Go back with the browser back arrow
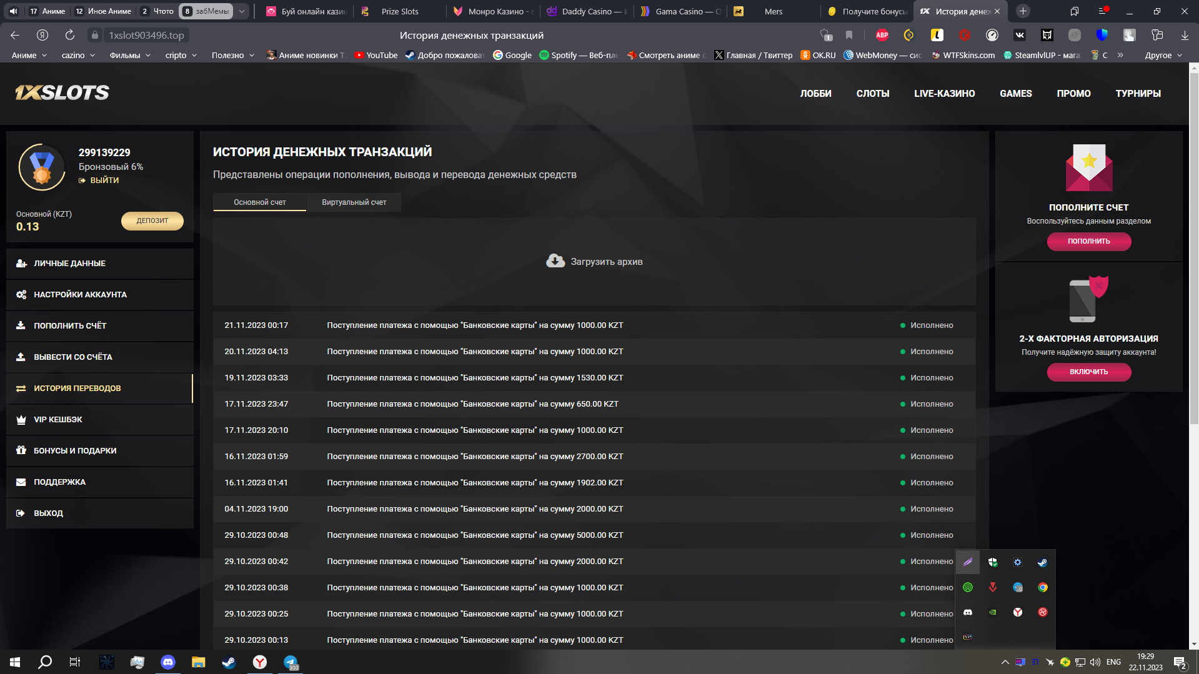 [15, 36]
